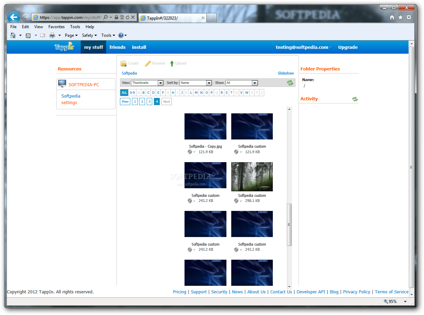
Task: Click the Upgrade link in header
Action: (x=348, y=47)
